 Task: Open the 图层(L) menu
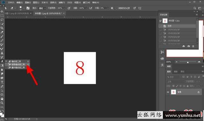(36, 3)
